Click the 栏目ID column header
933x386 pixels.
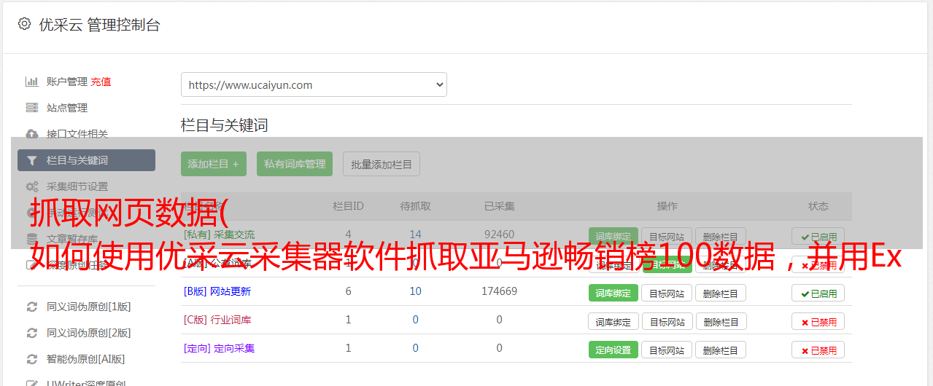(348, 206)
